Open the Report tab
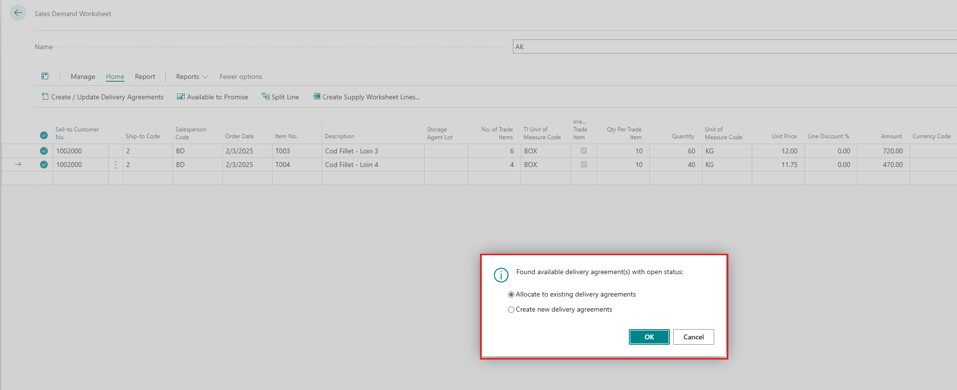 tap(145, 76)
